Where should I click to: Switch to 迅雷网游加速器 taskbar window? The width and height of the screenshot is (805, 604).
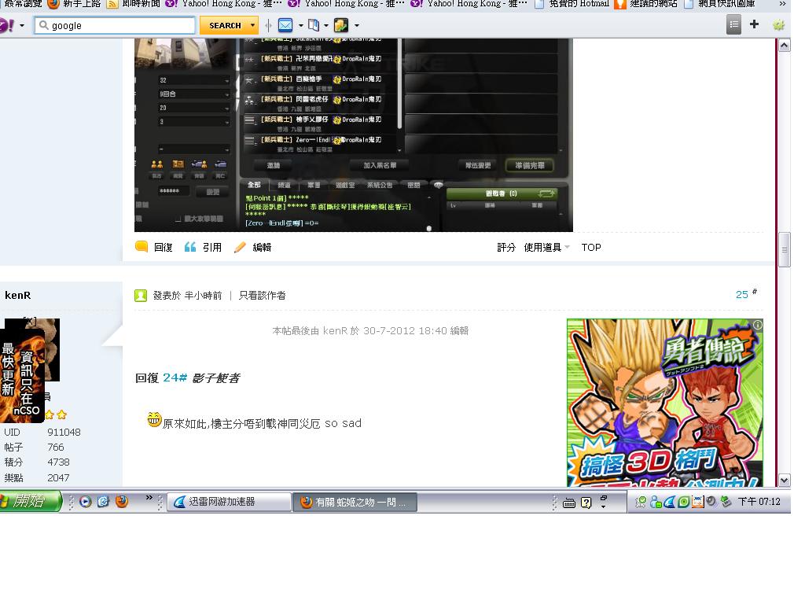click(x=229, y=502)
